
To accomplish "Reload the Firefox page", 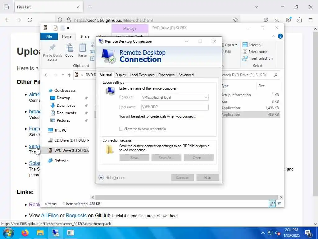I will point(30,20).
